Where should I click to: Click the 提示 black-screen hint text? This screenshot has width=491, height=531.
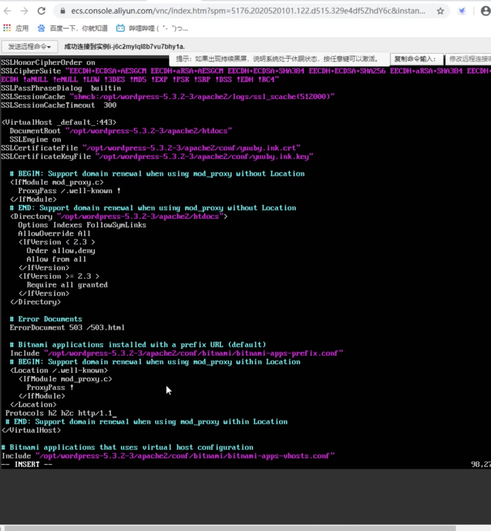277,59
